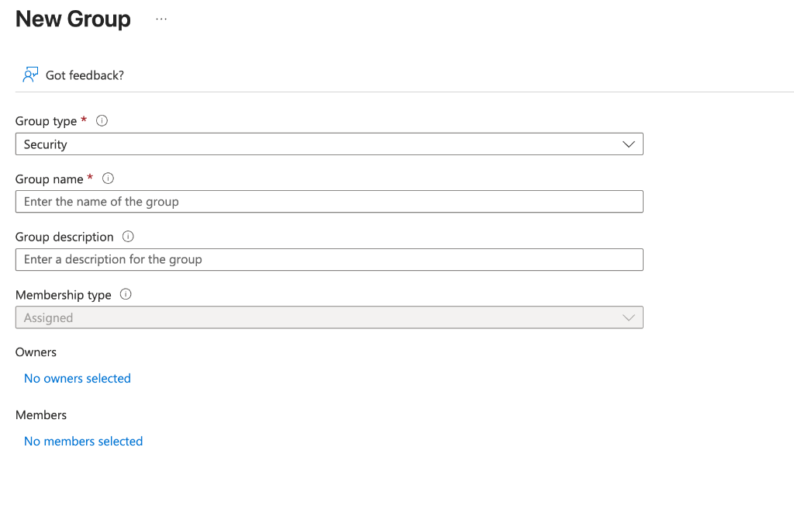Image resolution: width=794 pixels, height=513 pixels.
Task: Focus the Group name input field
Action: [330, 201]
